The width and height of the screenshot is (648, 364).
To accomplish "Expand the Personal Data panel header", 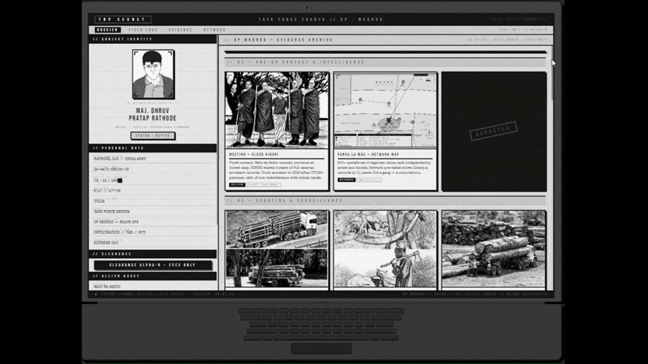I will click(153, 148).
